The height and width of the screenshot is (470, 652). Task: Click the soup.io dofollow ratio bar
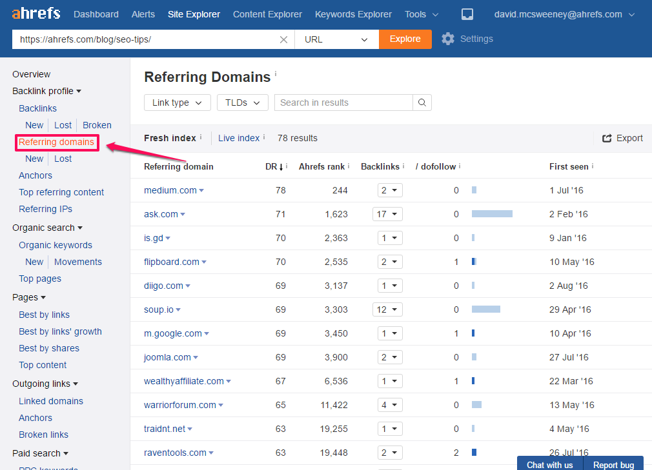485,309
